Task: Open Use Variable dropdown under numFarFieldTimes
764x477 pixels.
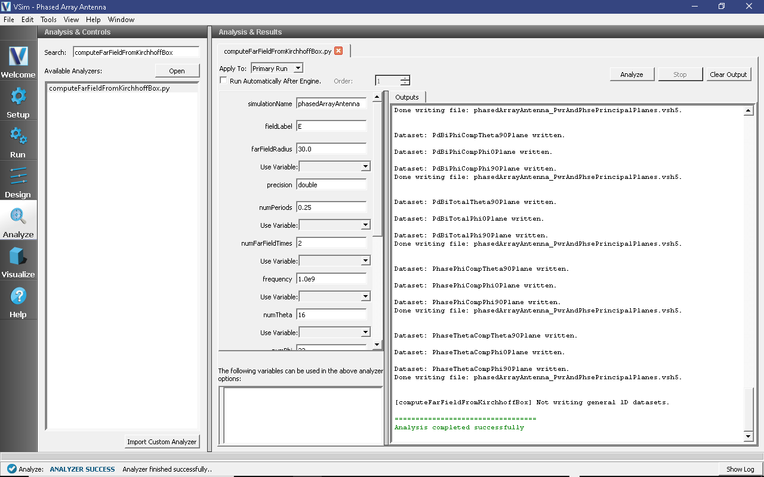Action: pos(334,261)
